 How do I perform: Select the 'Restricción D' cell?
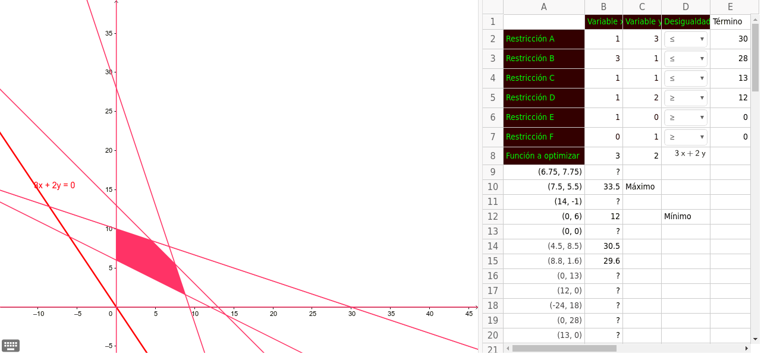tap(544, 98)
